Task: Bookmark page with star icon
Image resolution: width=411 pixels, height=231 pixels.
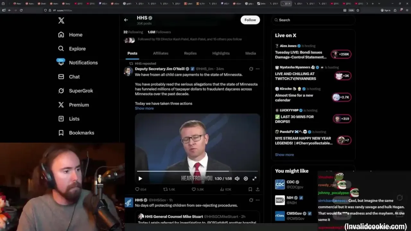Action: click(358, 10)
